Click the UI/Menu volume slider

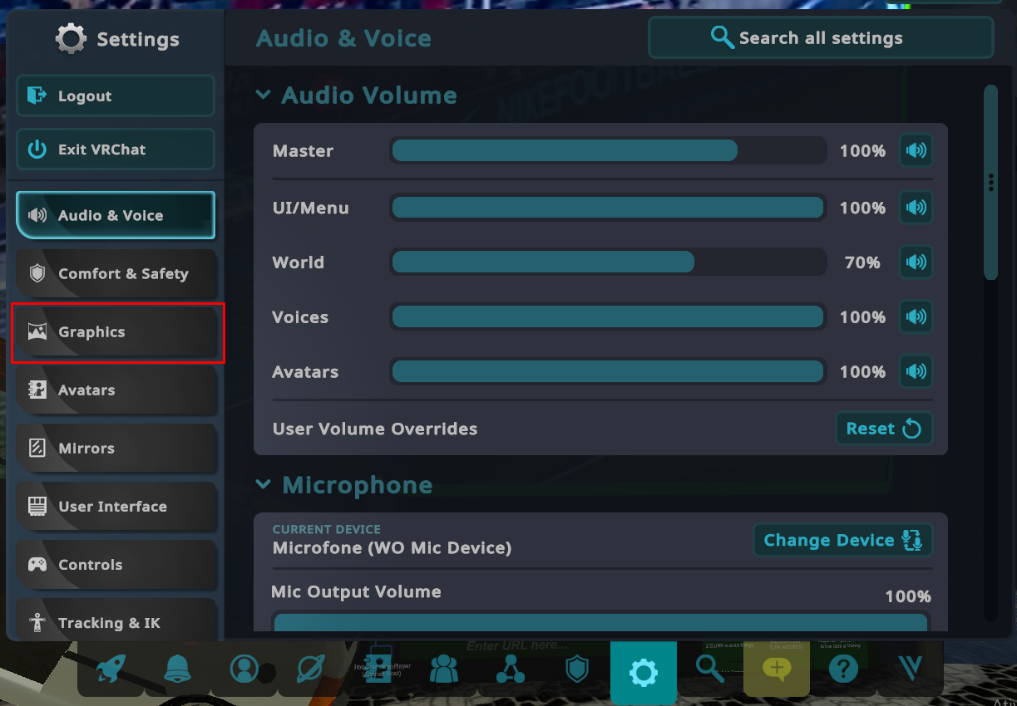coord(608,208)
